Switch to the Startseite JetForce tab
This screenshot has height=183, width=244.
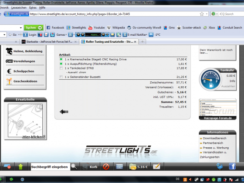tap(49, 42)
